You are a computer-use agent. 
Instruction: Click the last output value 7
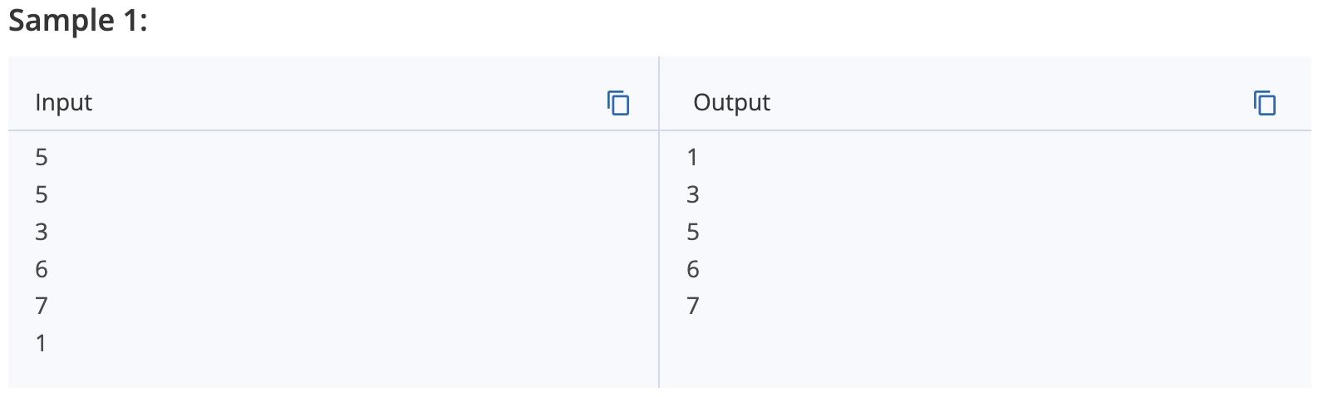[693, 306]
